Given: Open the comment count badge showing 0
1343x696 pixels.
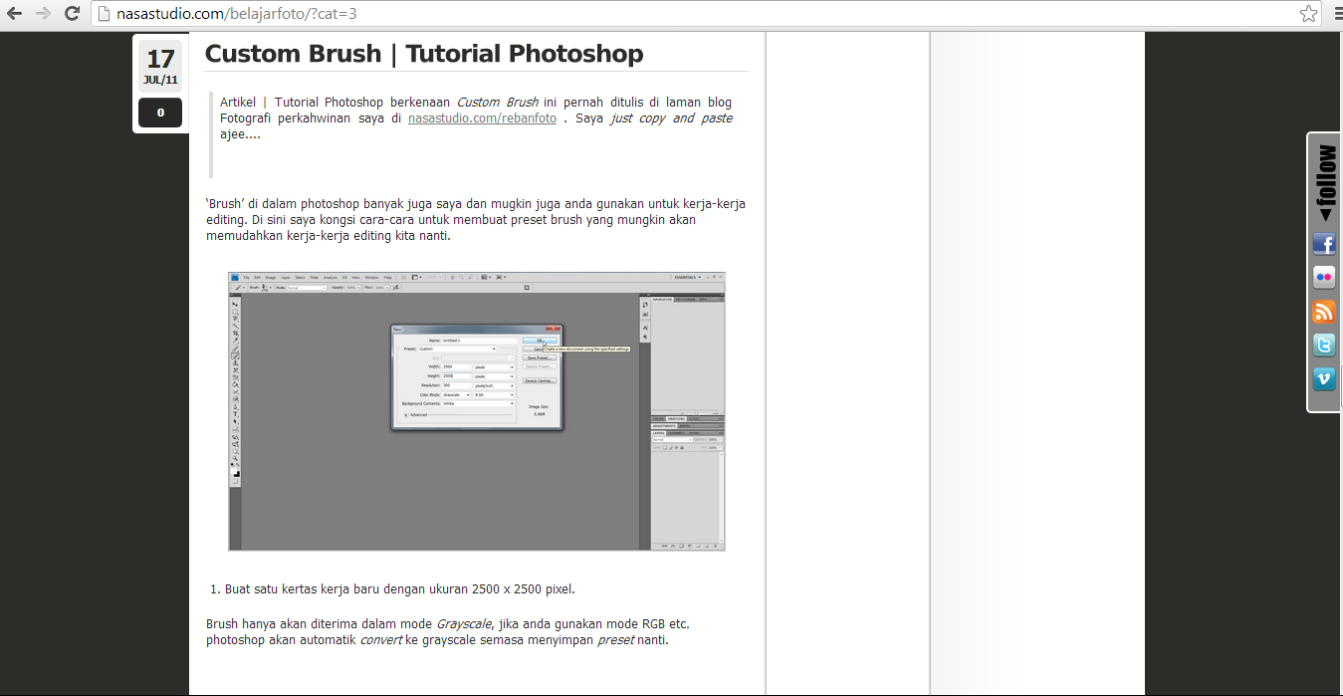Looking at the screenshot, I should pyautogui.click(x=160, y=113).
